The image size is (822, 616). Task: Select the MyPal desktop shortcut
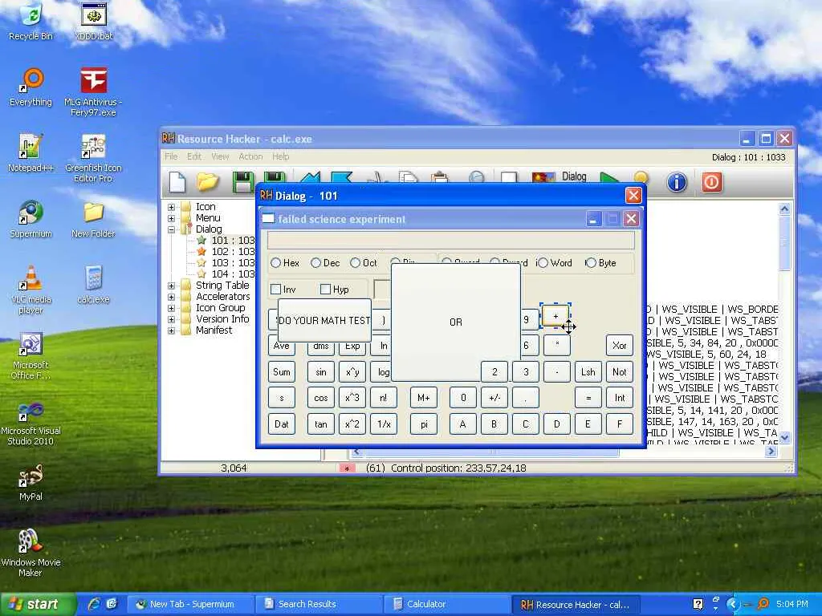click(31, 482)
